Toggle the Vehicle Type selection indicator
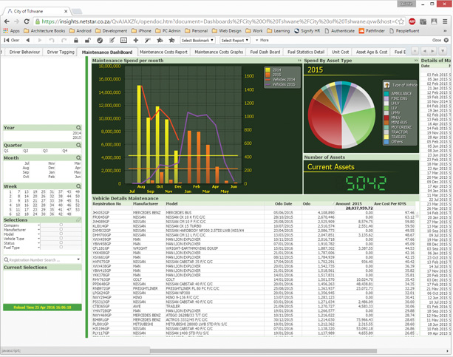Screen dimensions: 453x357 pyautogui.click(x=61, y=238)
